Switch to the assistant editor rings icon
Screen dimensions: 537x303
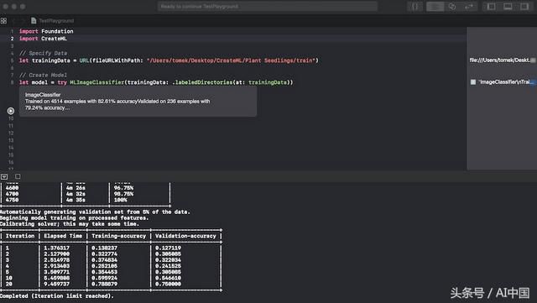click(x=452, y=7)
